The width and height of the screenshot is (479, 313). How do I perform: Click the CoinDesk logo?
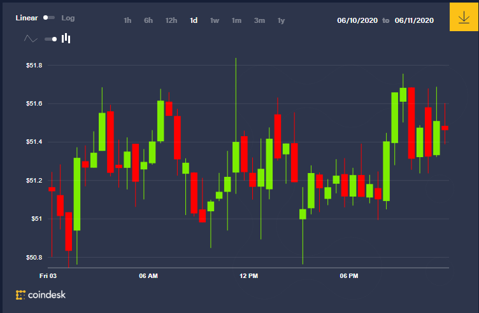[x=41, y=295]
